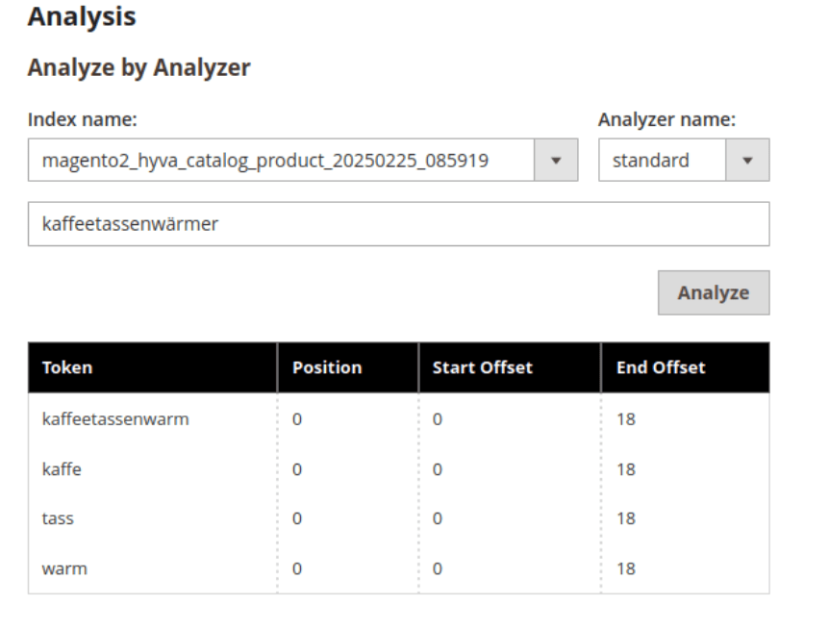Click Start Offset value in tass row
Screen dimensions: 829x630
click(x=438, y=518)
